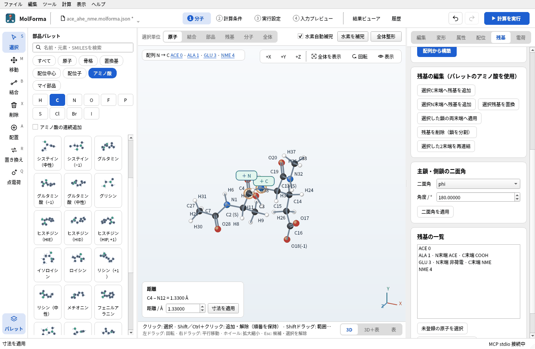Toggle the パレット palette panel button
Screen dimensions: 535x349
click(14, 323)
